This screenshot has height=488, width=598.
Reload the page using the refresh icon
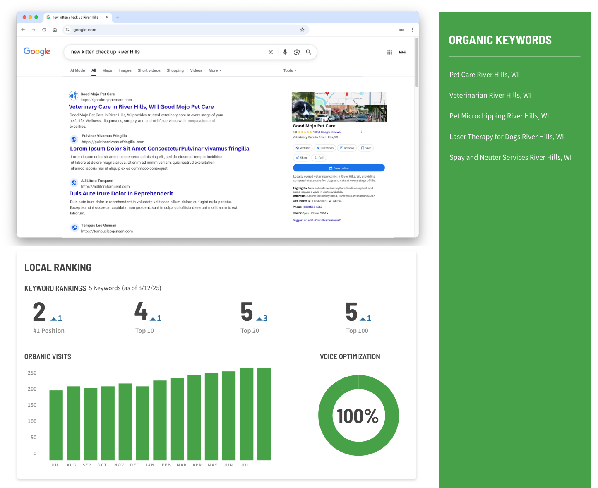pos(44,30)
